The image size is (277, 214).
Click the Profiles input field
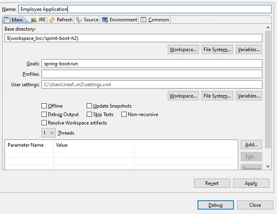pyautogui.click(x=152, y=74)
